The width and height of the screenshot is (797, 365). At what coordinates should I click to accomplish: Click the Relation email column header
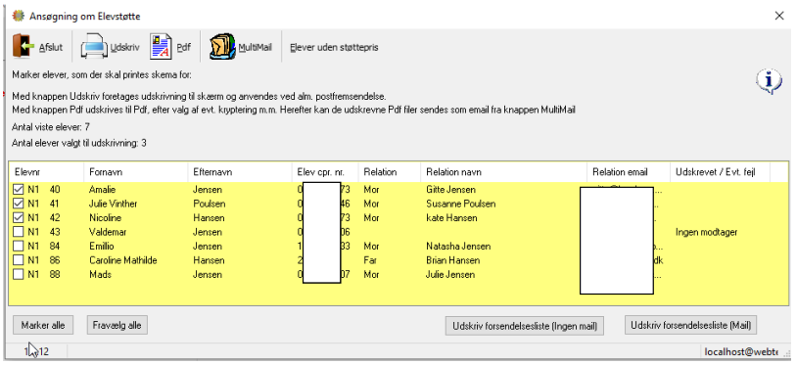point(629,172)
